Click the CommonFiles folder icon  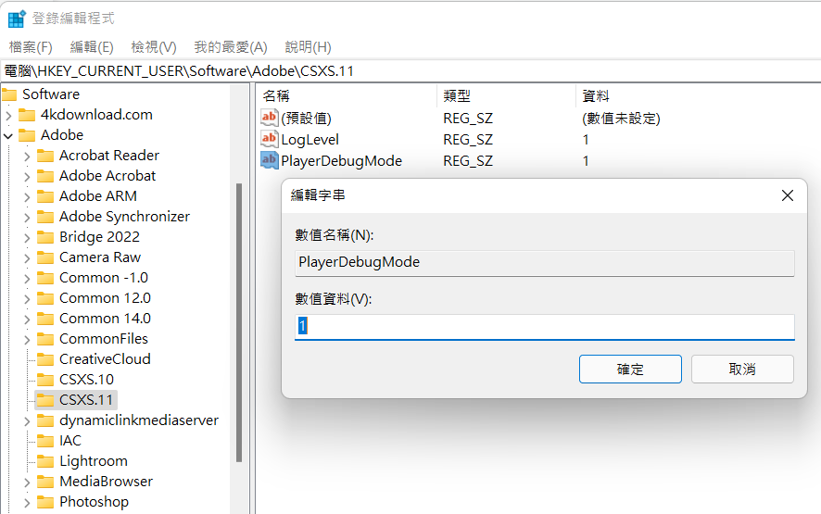pos(45,339)
